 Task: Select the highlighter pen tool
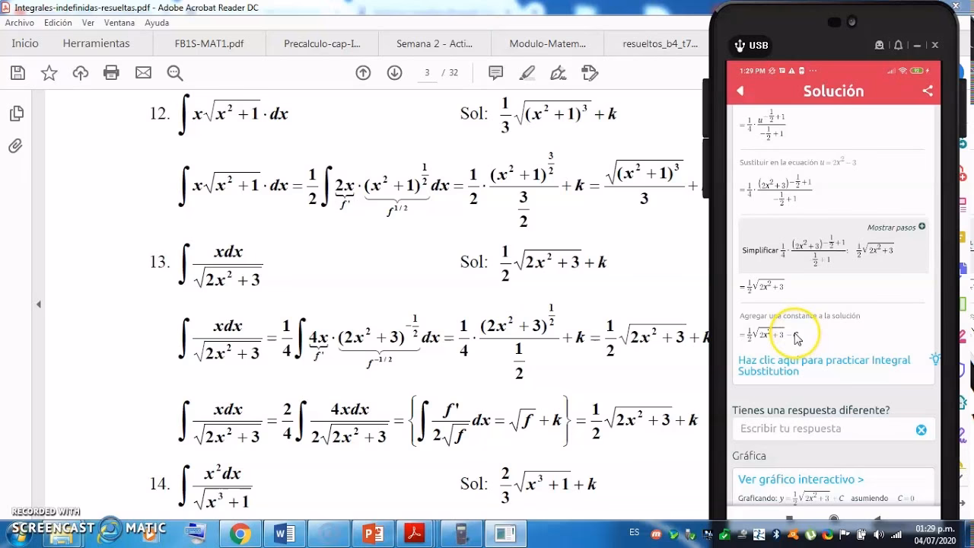tap(527, 73)
